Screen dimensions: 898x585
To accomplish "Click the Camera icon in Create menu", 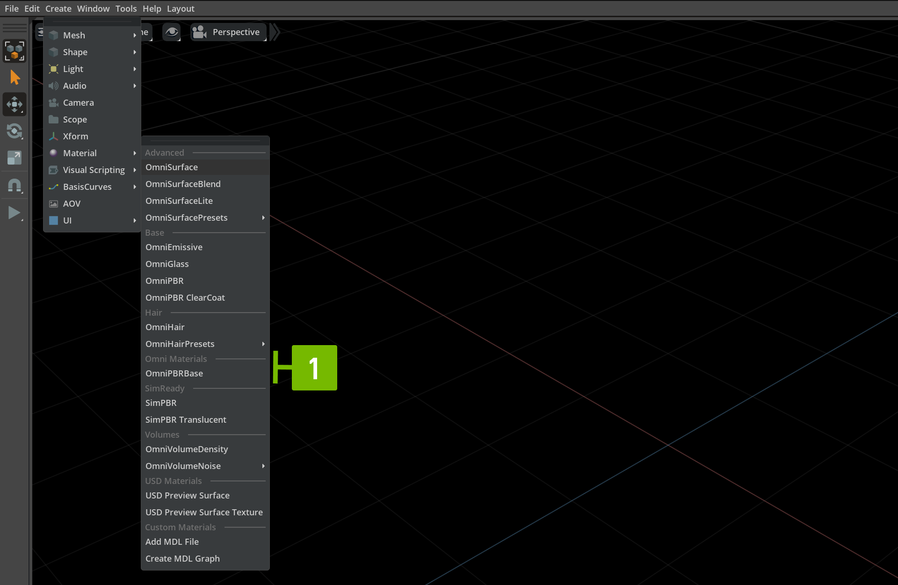I will (x=54, y=102).
